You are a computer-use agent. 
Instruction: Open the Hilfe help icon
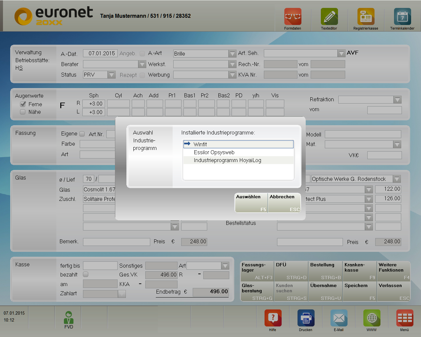(273, 318)
